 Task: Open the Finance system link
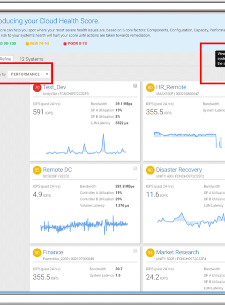coord(53,252)
